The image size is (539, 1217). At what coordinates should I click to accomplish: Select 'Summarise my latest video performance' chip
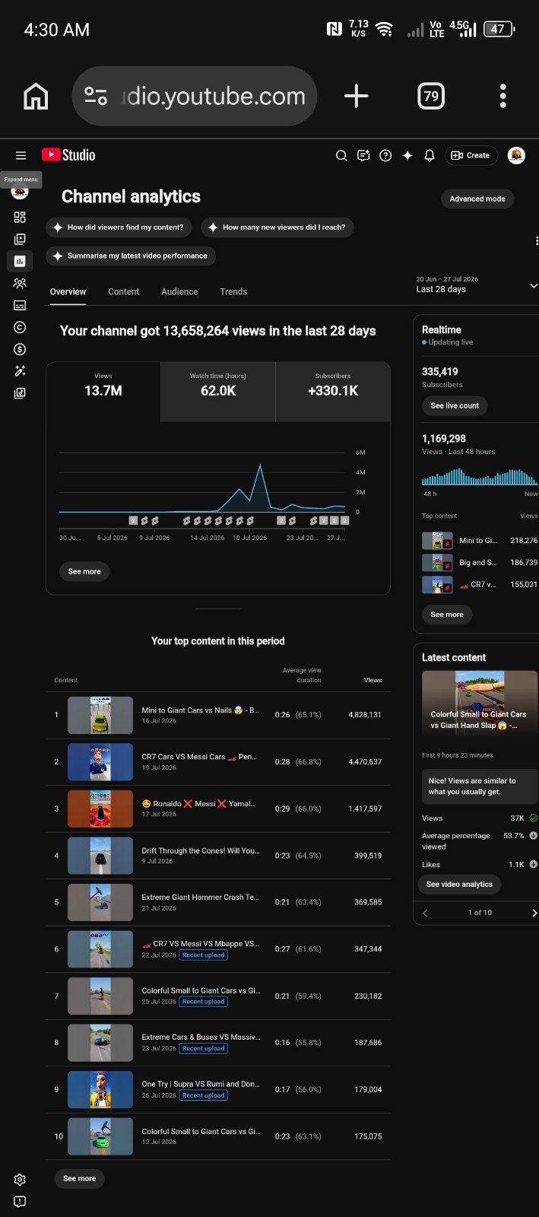click(x=130, y=256)
